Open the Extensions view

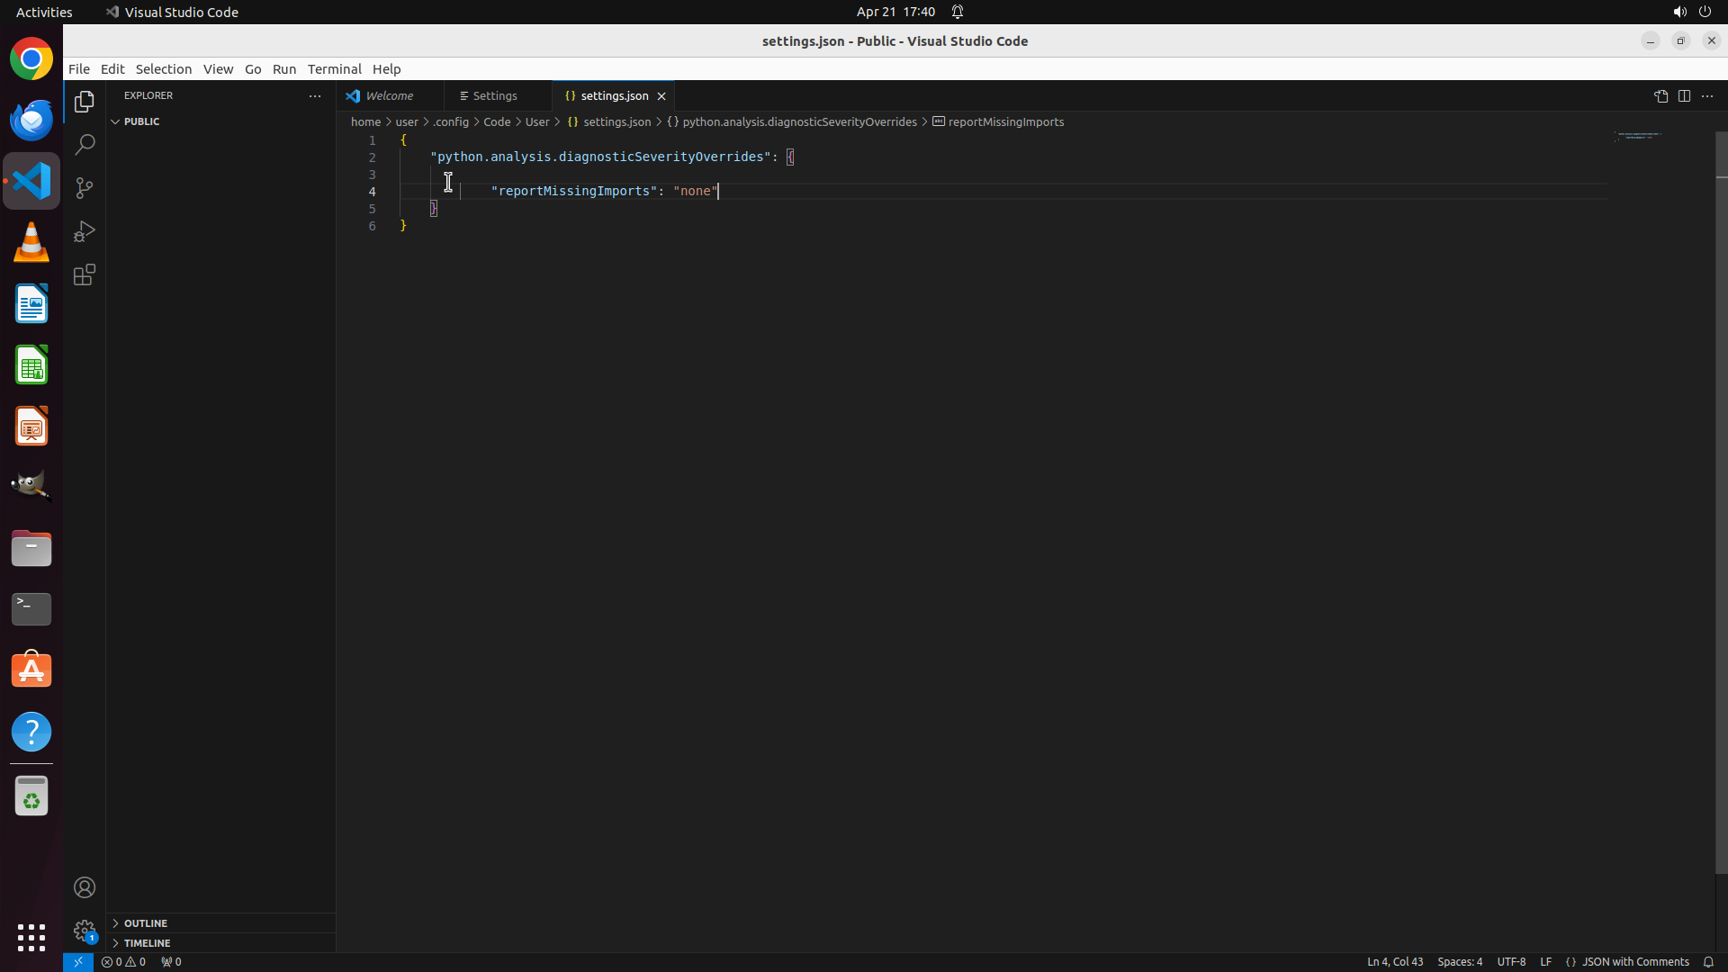coord(85,274)
